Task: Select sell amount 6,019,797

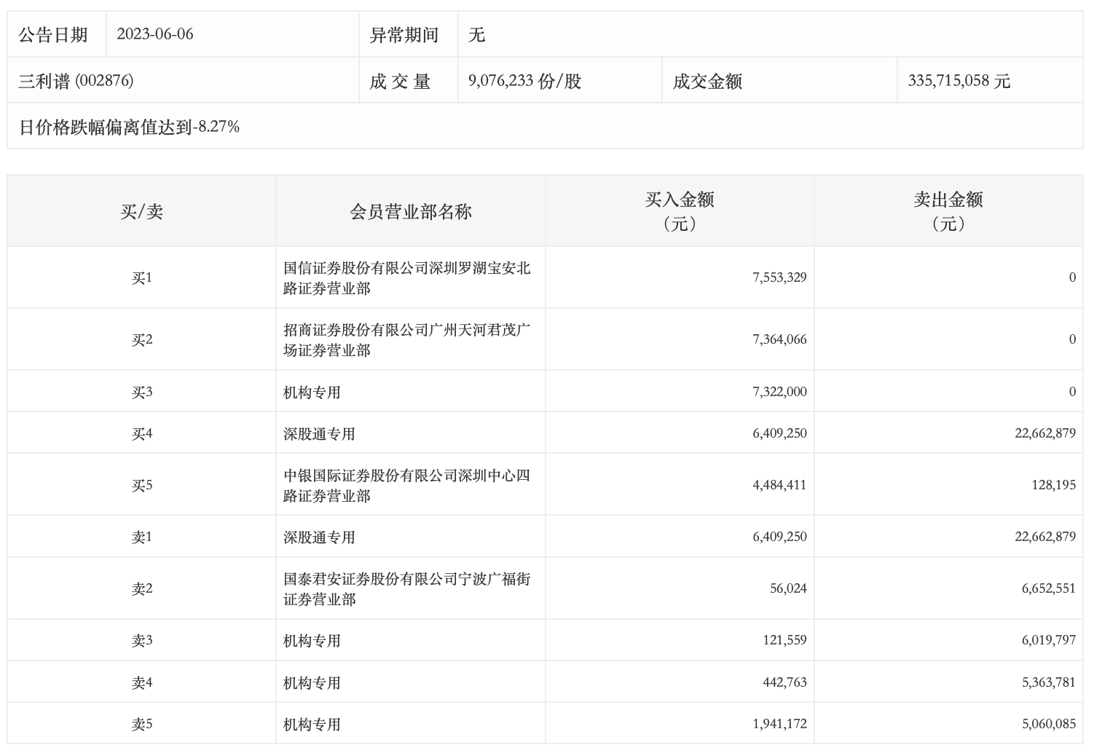Action: click(x=1048, y=640)
